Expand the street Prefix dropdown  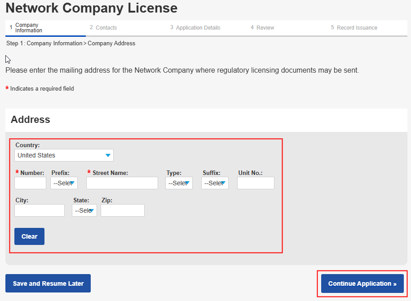[64, 183]
